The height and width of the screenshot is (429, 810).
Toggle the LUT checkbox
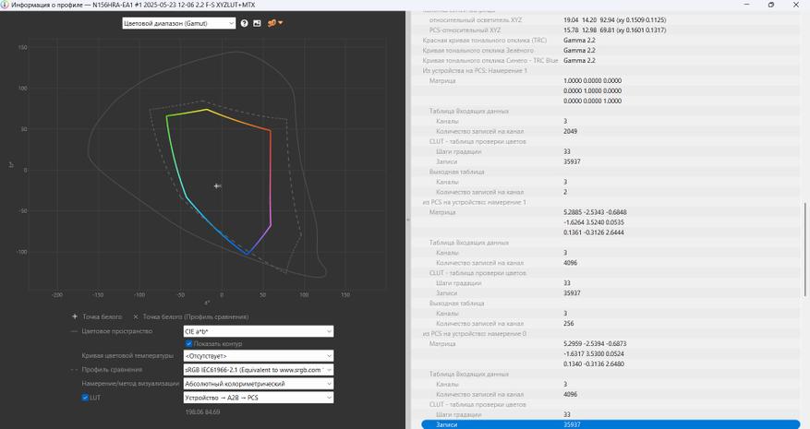[x=85, y=398]
